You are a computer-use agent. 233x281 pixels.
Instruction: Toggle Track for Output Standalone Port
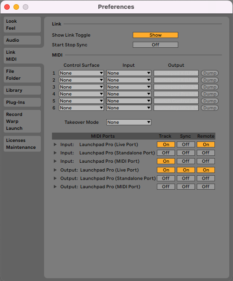coord(166,179)
